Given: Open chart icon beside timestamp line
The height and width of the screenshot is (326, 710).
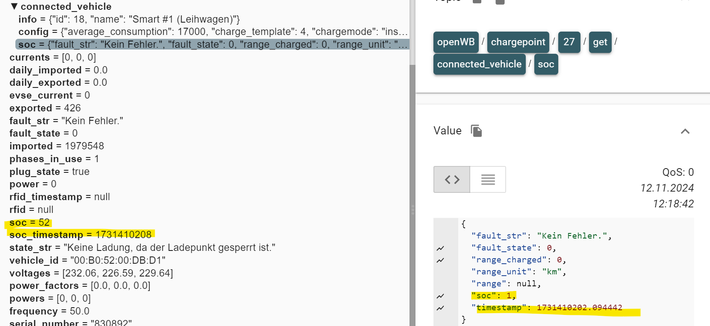Looking at the screenshot, I should [x=440, y=308].
